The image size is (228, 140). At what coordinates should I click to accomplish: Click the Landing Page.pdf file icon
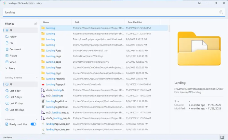(x=43, y=84)
